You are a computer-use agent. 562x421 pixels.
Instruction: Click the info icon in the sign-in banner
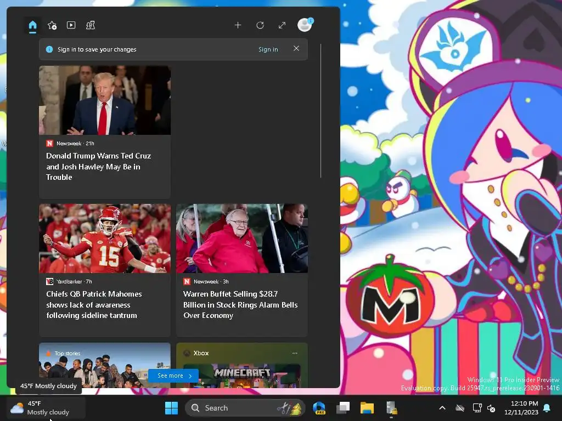click(x=49, y=49)
